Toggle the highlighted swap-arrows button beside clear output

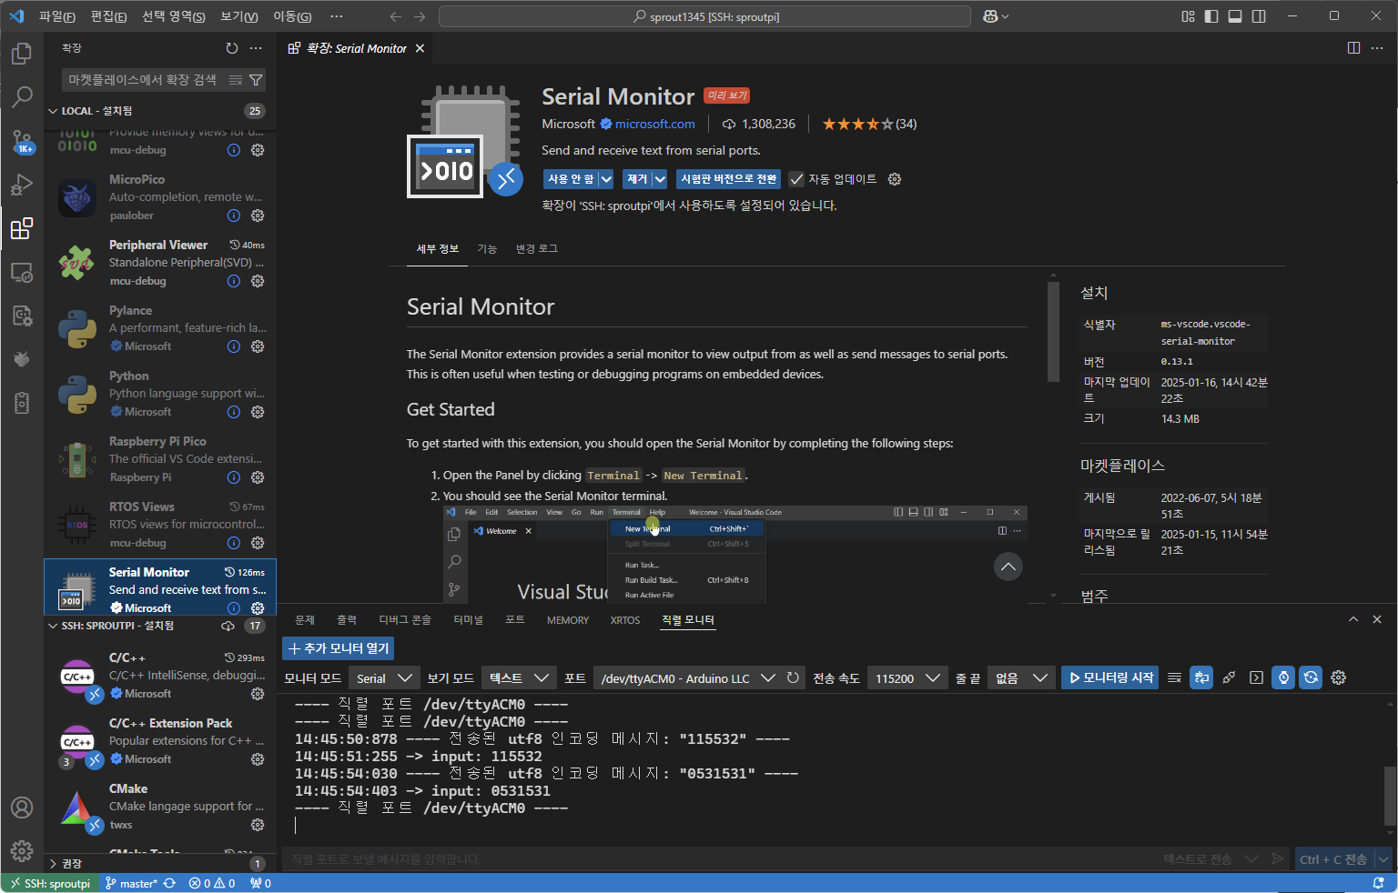click(x=1201, y=677)
